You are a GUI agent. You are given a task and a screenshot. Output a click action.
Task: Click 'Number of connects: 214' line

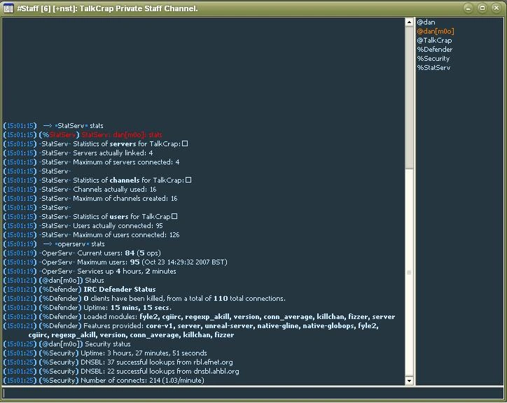[104, 381]
